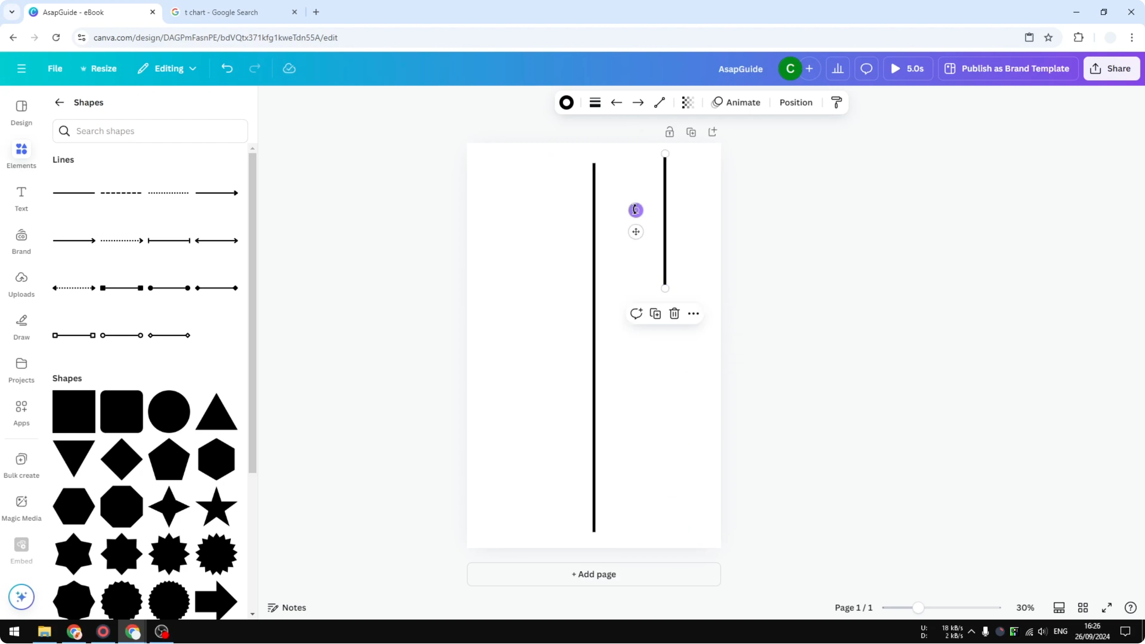Open transparency settings
Screen dimensions: 1145x644
click(688, 103)
